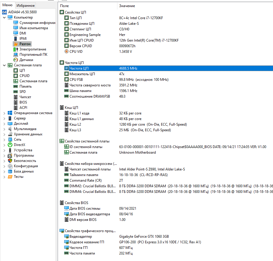Viewport: 273px width, 261px height.
Task: Select the Устройства tree item
Action: click(23, 150)
